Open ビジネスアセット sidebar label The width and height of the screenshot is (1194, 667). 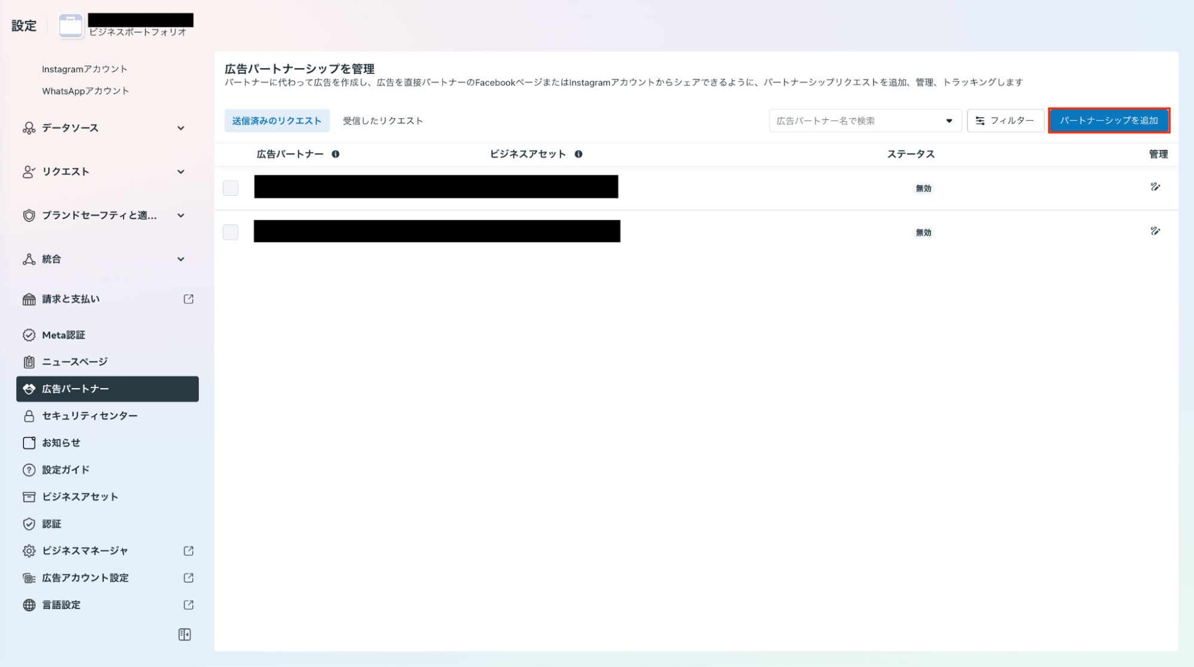80,497
